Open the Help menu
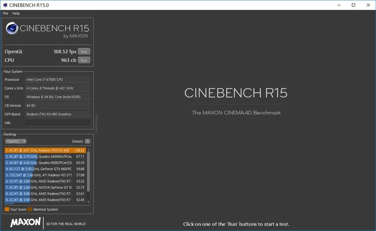Viewport: 376px width, 231px height. tap(16, 13)
